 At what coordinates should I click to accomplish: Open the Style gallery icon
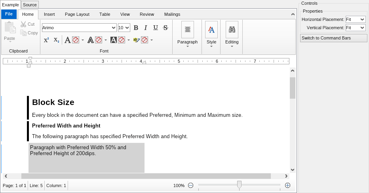(x=211, y=30)
